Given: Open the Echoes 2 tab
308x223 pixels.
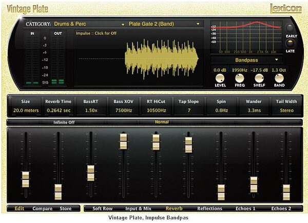Looking at the screenshot, I should [281, 209].
